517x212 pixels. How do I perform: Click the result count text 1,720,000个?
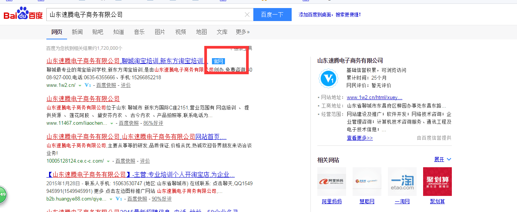pos(110,48)
